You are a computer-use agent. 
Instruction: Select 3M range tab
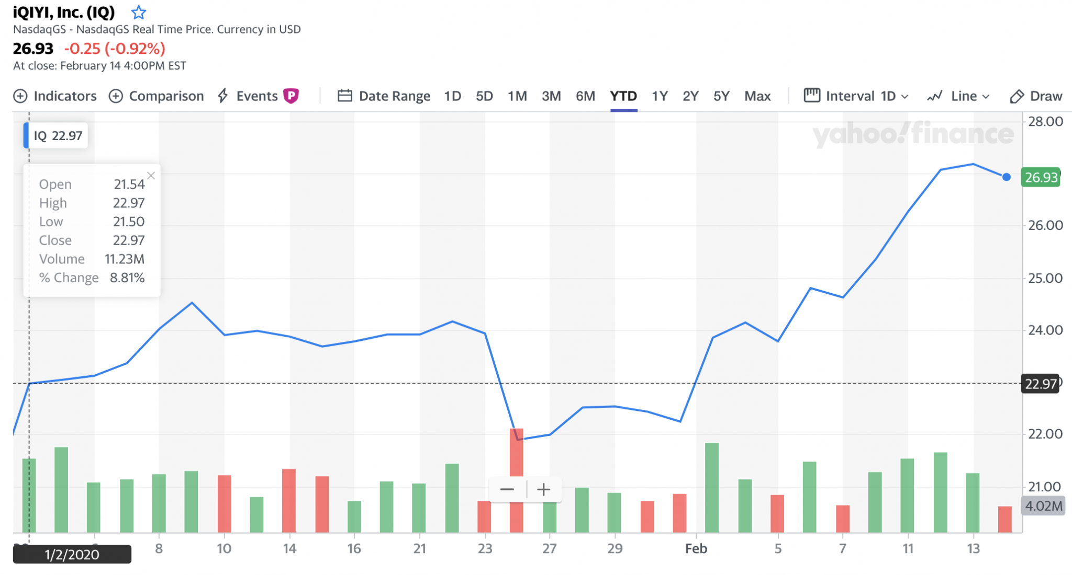tap(551, 96)
